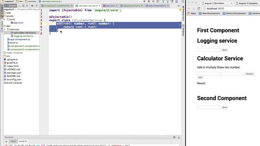
Task: Click the localhost:3000 address bar
Action: 231,9
